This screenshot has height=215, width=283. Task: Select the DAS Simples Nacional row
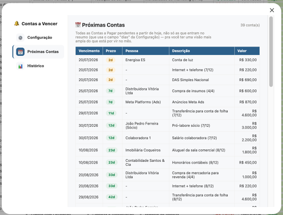pos(168,80)
